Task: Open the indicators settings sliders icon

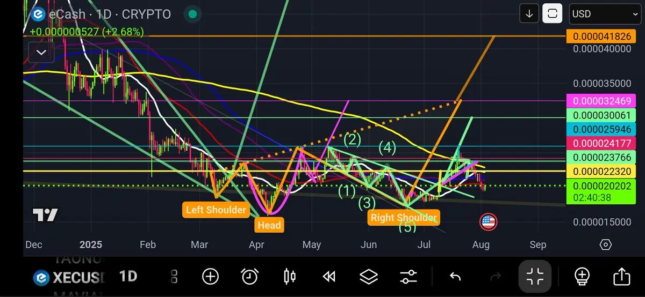Action: tap(408, 277)
